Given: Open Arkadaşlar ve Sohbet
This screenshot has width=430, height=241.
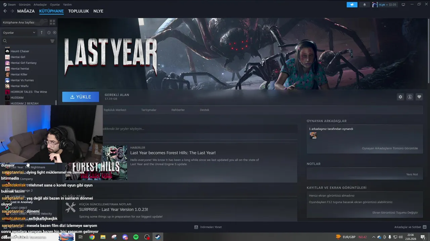Looking at the screenshot, I should [x=411, y=227].
